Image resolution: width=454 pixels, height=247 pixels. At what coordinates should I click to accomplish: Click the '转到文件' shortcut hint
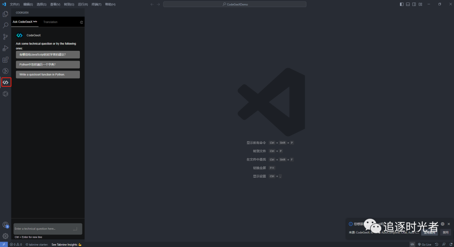[x=259, y=151]
